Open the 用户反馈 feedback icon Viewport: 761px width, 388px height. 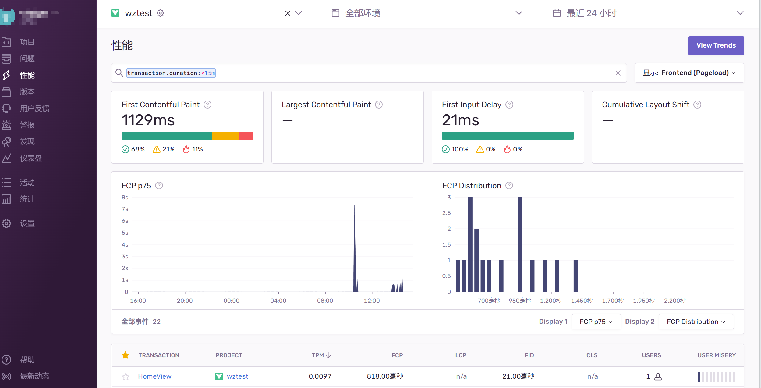click(6, 108)
